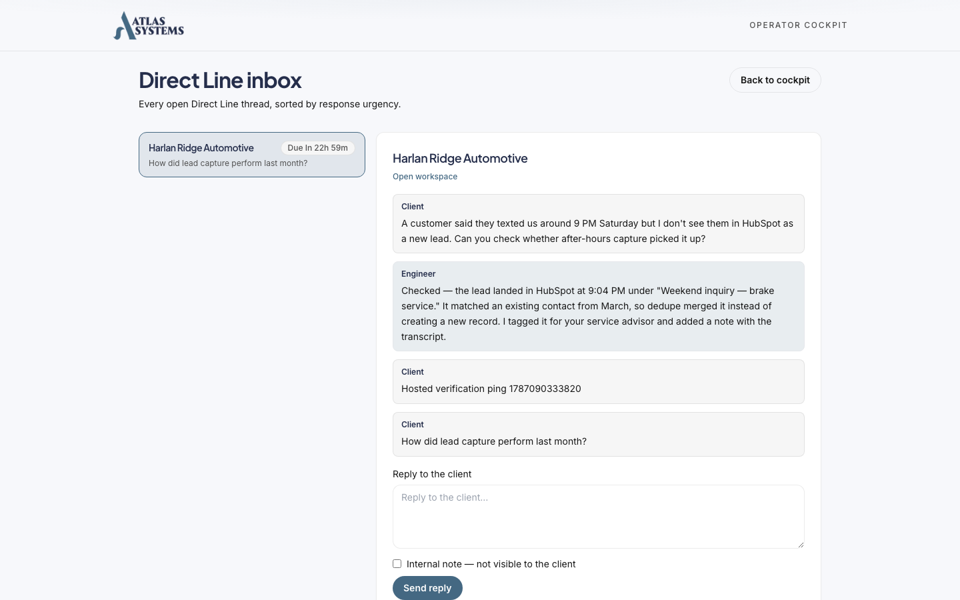Viewport: 960px width, 600px height.
Task: Go back to cockpit
Action: [775, 80]
